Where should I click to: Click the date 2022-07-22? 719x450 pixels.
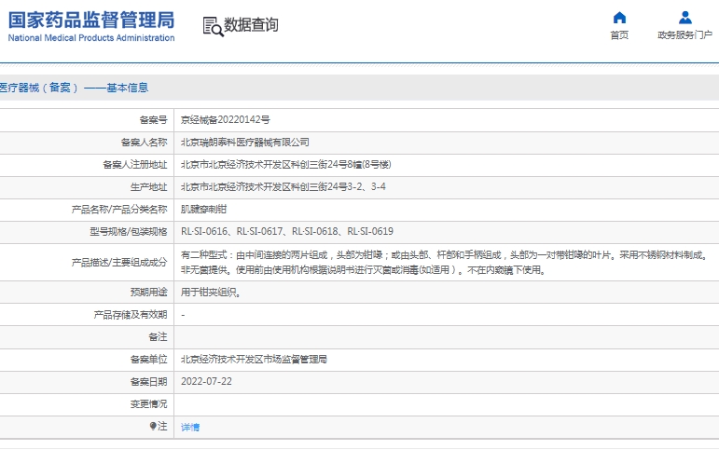[x=206, y=382]
